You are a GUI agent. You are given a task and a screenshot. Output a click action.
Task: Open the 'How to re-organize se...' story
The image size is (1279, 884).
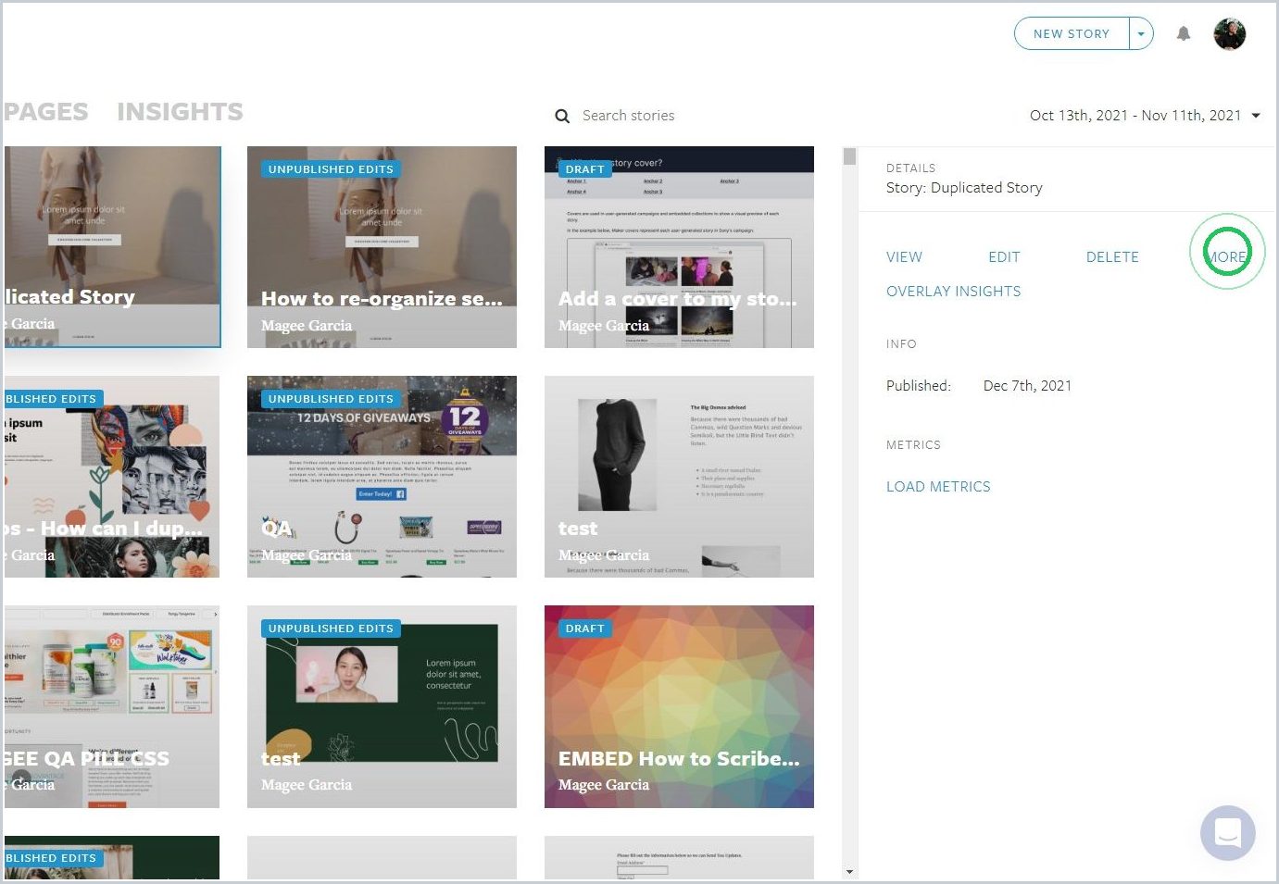[x=382, y=247]
